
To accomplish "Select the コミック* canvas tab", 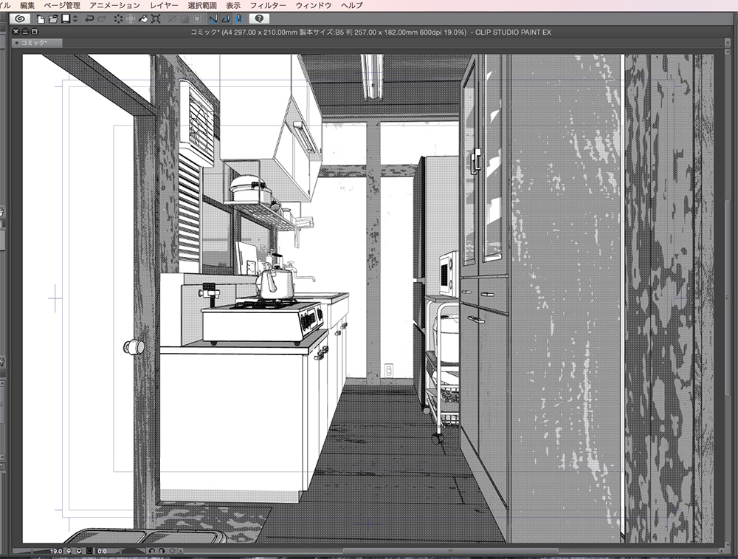I will pos(37,43).
